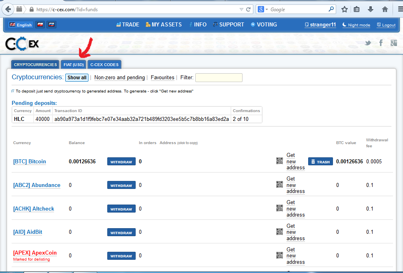
Task: Switch to the CRYPTOCURRENCIES tab
Action: [35, 64]
